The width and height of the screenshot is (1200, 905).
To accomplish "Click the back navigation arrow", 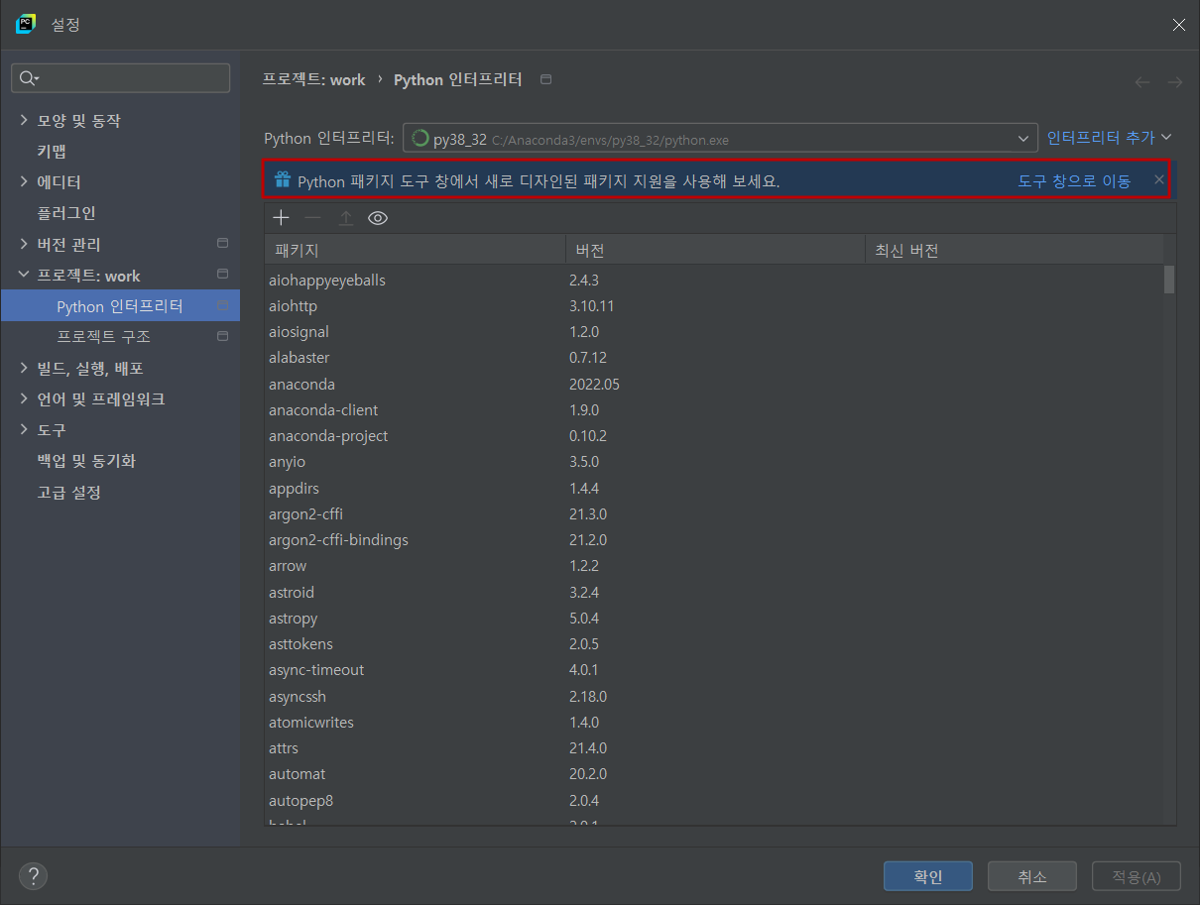I will pos(1142,81).
